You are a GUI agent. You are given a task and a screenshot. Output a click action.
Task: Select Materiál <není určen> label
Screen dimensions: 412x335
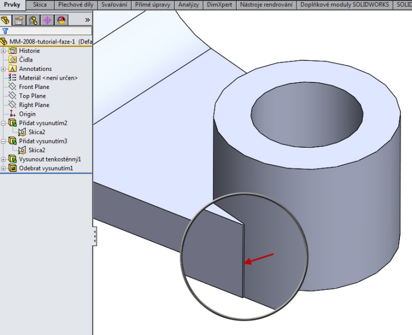(x=48, y=78)
